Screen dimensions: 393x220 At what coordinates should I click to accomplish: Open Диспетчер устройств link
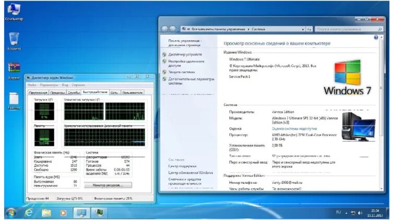click(185, 54)
